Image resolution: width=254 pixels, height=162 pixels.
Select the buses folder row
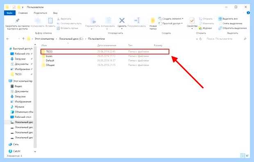point(105,56)
